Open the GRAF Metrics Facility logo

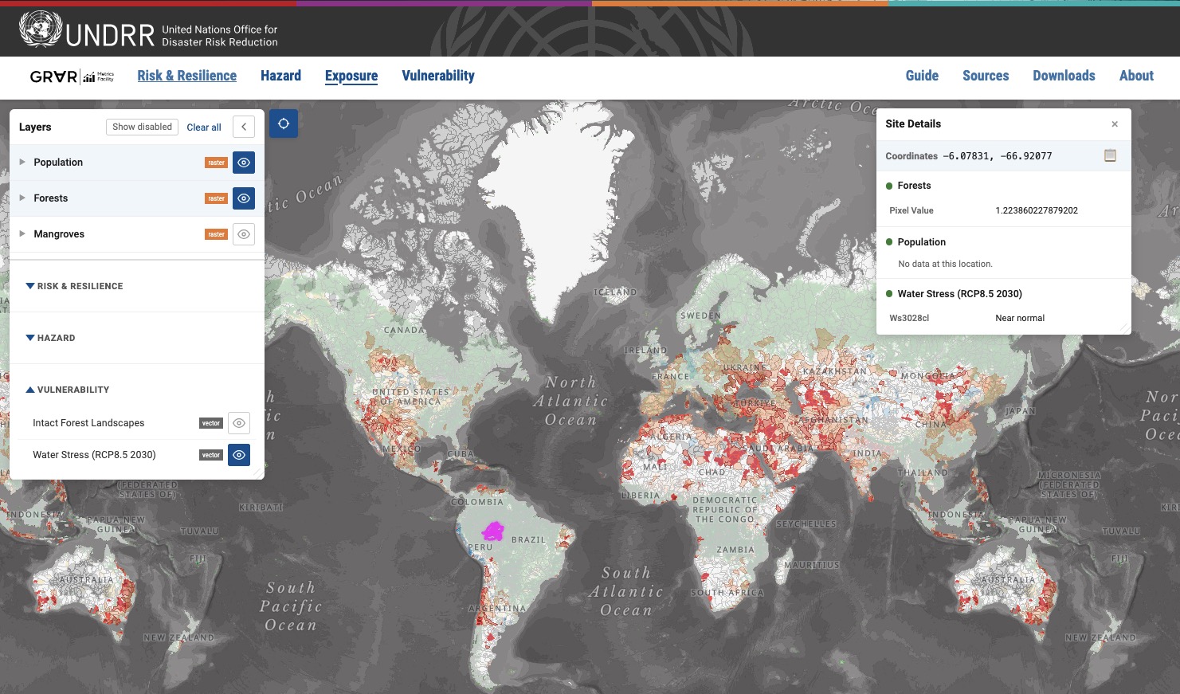coord(72,76)
